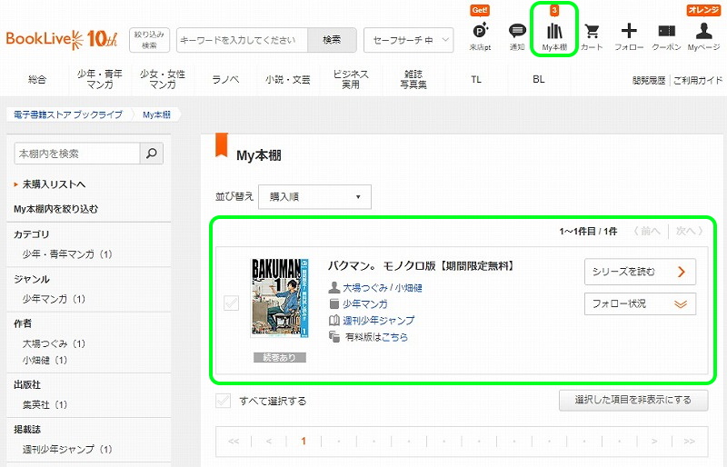This screenshot has height=467, width=727.
Task: Click 電子書籍ストア ブックライブ breadcrumb
Action: (68, 114)
